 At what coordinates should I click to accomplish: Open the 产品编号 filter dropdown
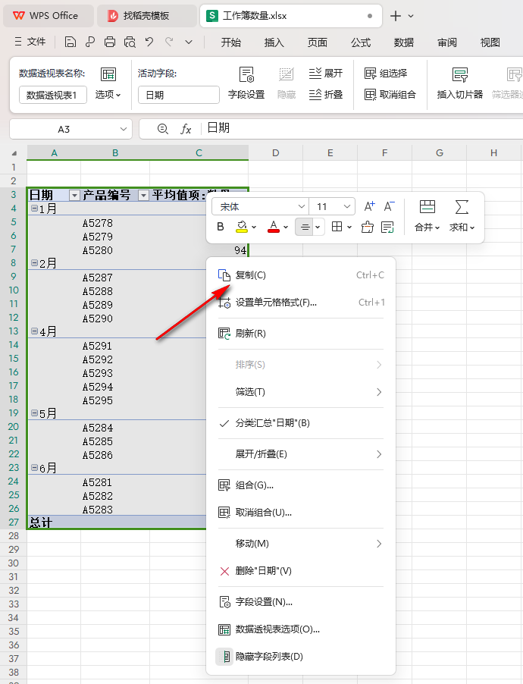click(143, 196)
